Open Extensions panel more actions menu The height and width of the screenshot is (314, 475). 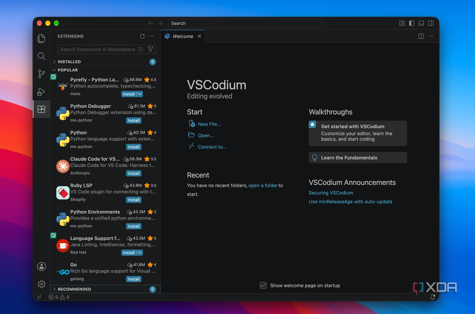pyautogui.click(x=152, y=36)
